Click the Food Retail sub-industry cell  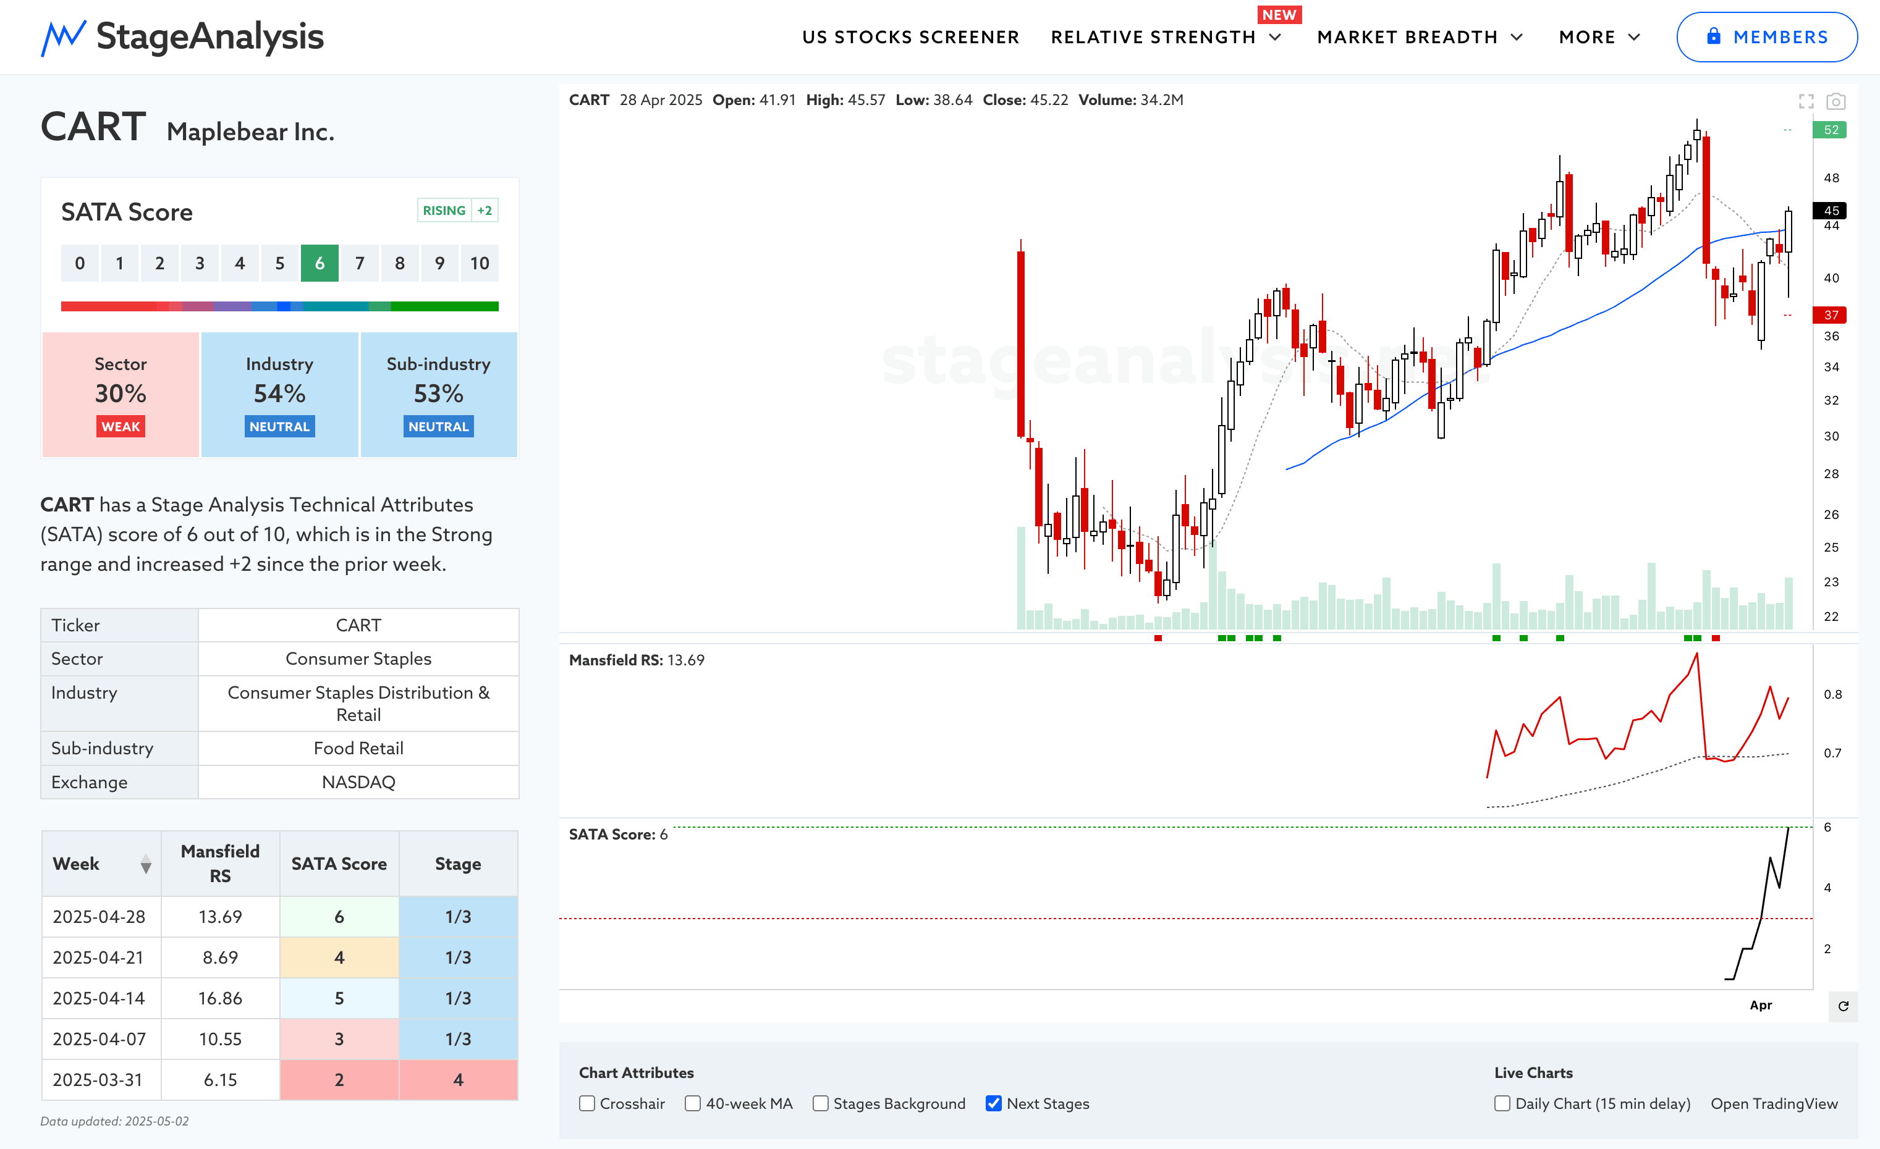click(x=358, y=749)
